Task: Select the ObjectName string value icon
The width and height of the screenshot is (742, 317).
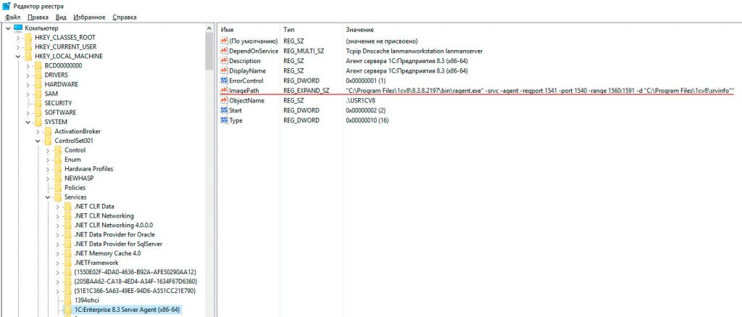Action: click(x=224, y=100)
